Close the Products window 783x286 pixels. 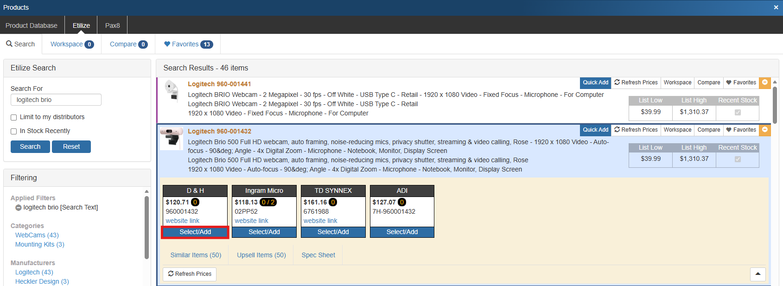point(776,7)
